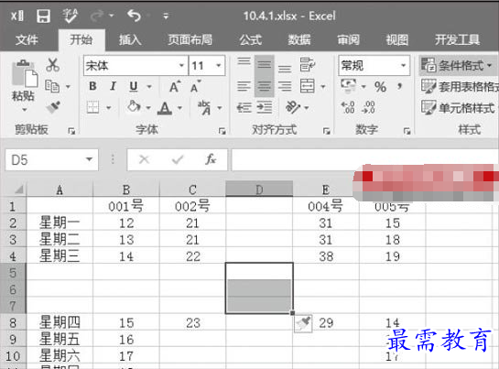
Task: Click the paste options icon near D8
Action: [303, 323]
